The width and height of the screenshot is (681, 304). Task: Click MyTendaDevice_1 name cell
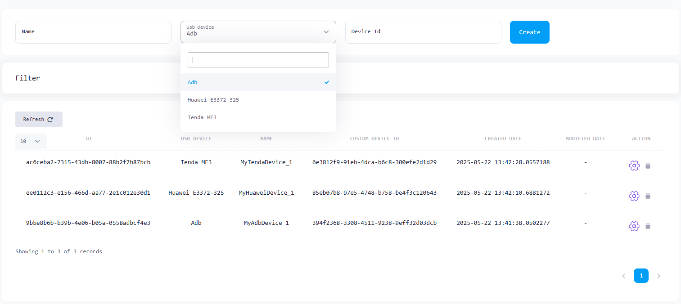tap(266, 162)
